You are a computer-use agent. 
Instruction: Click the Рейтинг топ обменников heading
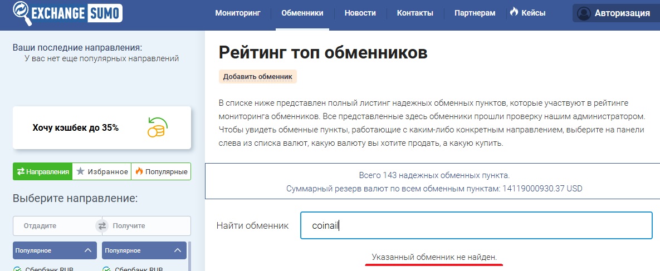323,53
